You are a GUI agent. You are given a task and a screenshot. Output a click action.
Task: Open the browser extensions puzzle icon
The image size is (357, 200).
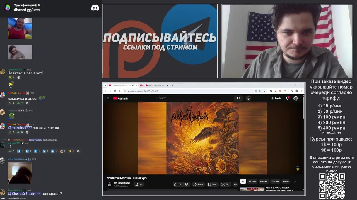[x=285, y=91]
